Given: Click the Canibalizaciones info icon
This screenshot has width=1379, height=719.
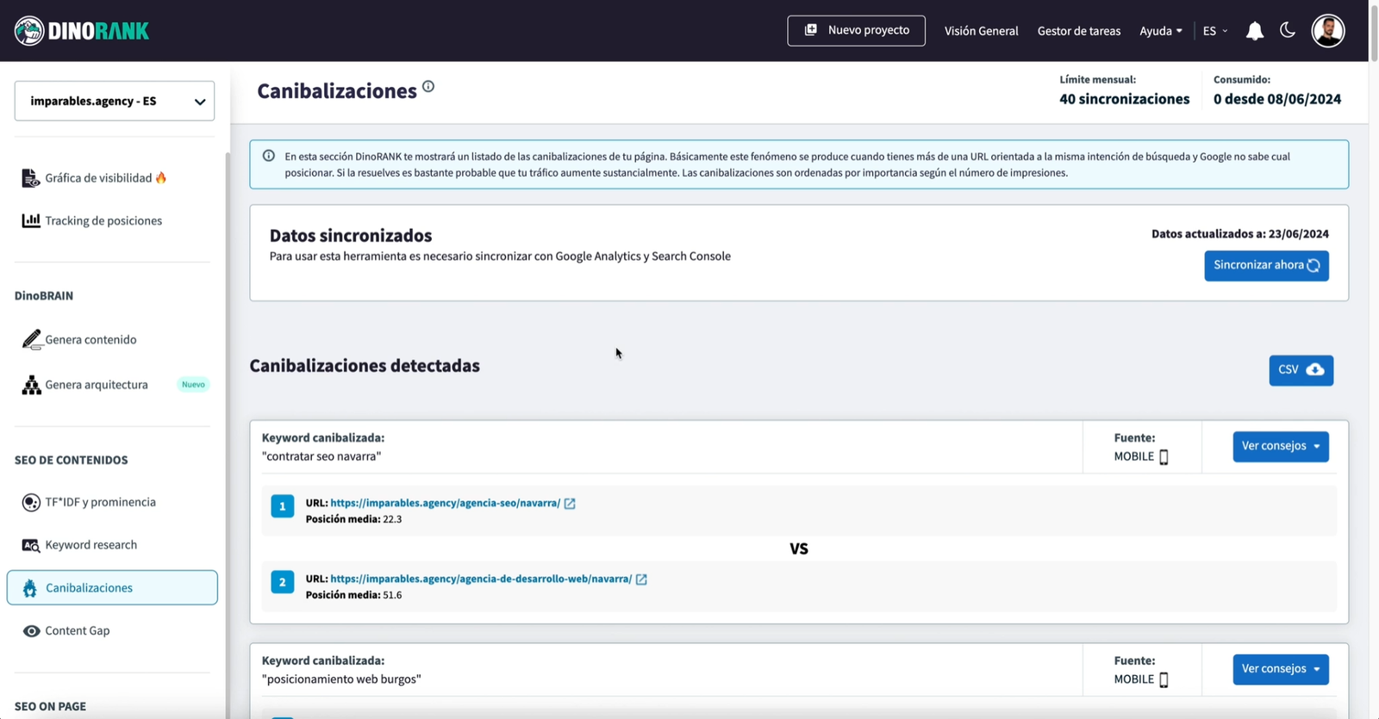Looking at the screenshot, I should (428, 87).
